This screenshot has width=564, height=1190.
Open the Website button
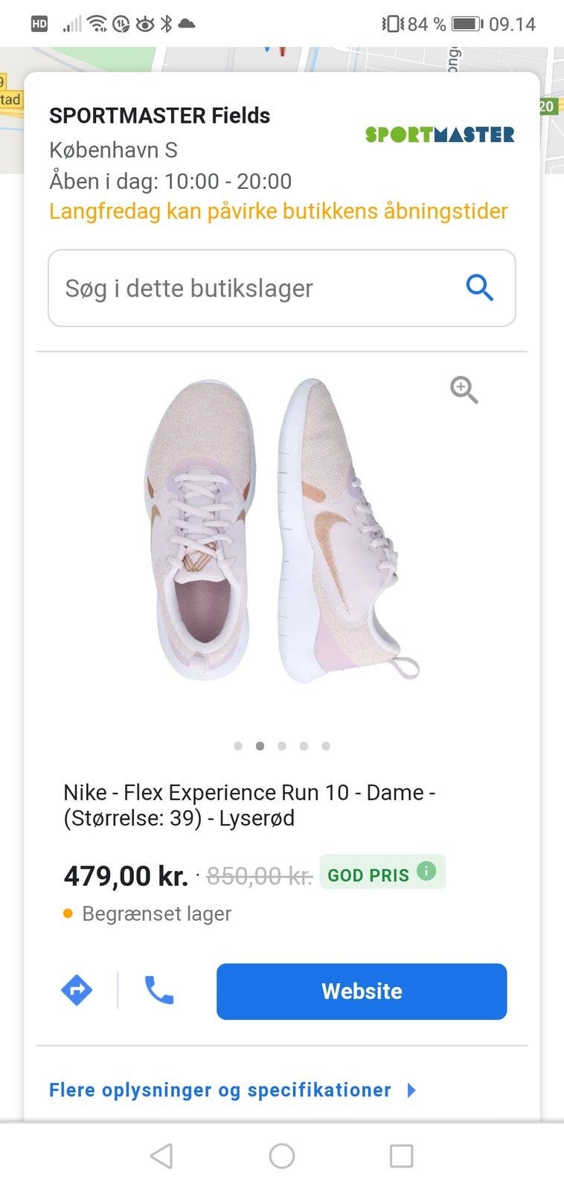[362, 991]
